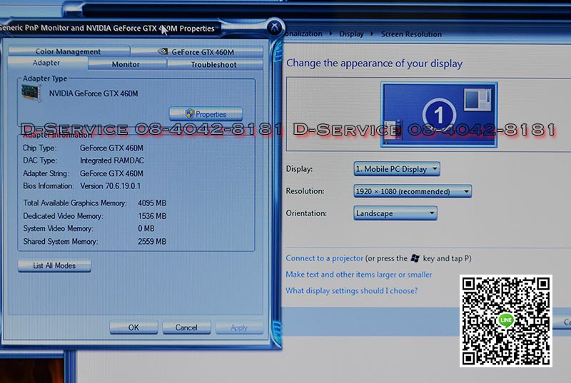Screen dimensions: 571x383
Task: Cancel the adapter properties dialog
Action: (x=186, y=327)
